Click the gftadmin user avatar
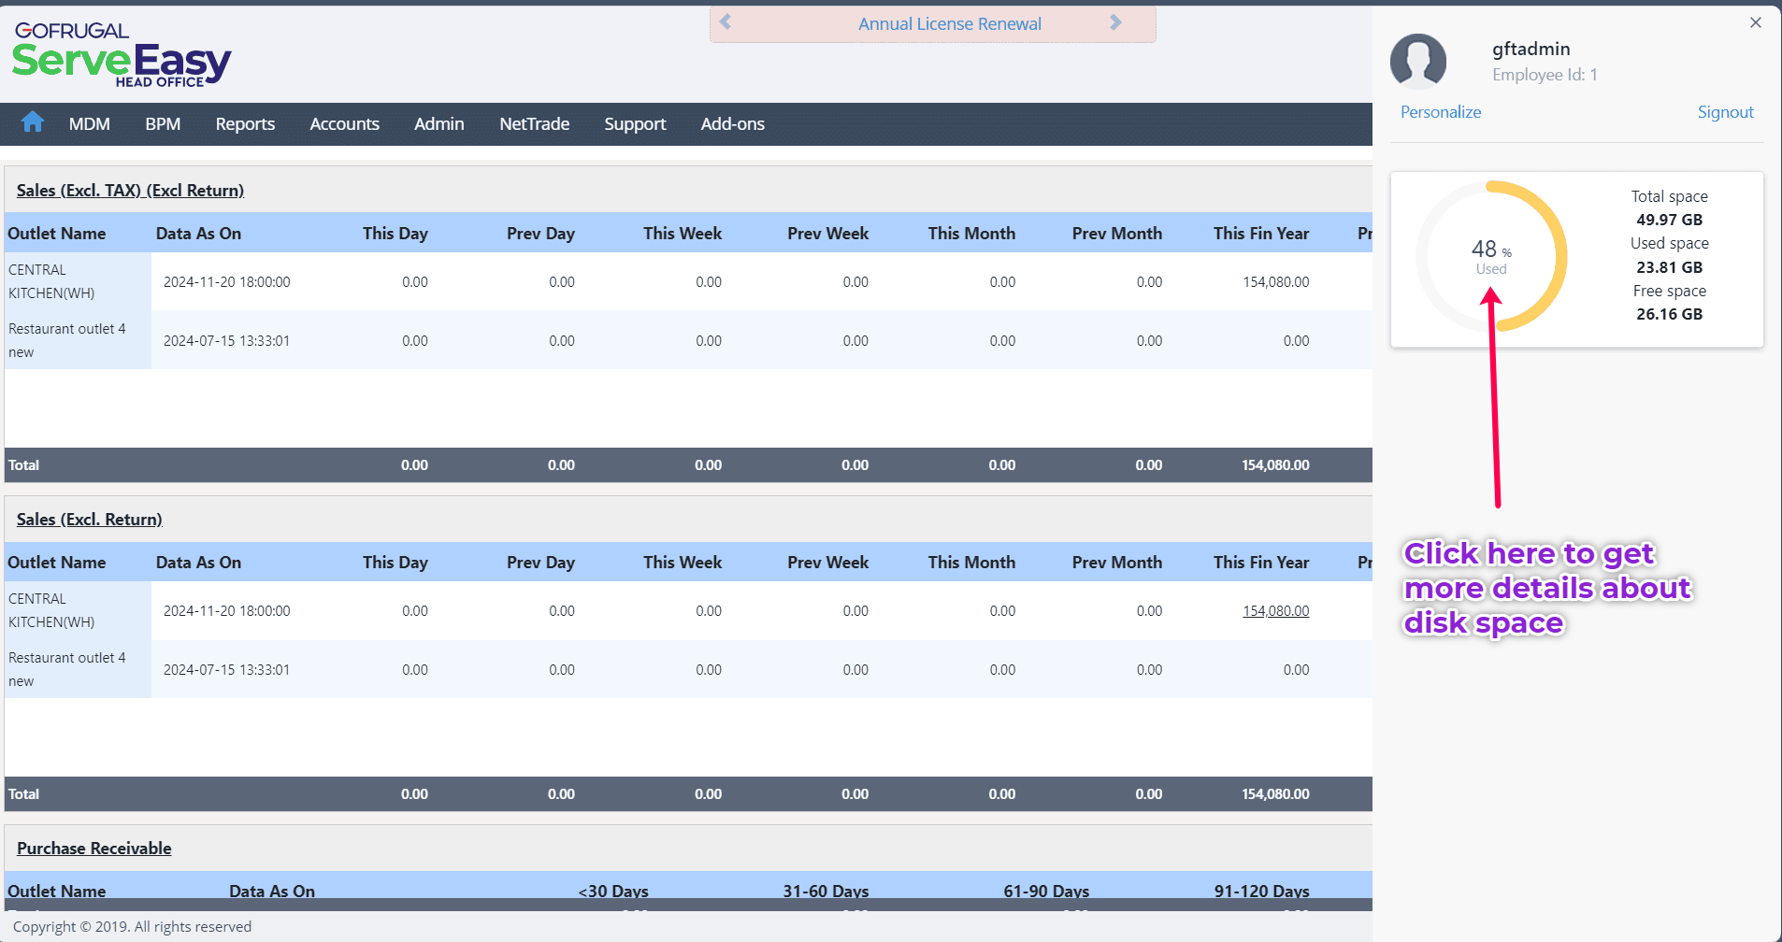 click(x=1418, y=62)
